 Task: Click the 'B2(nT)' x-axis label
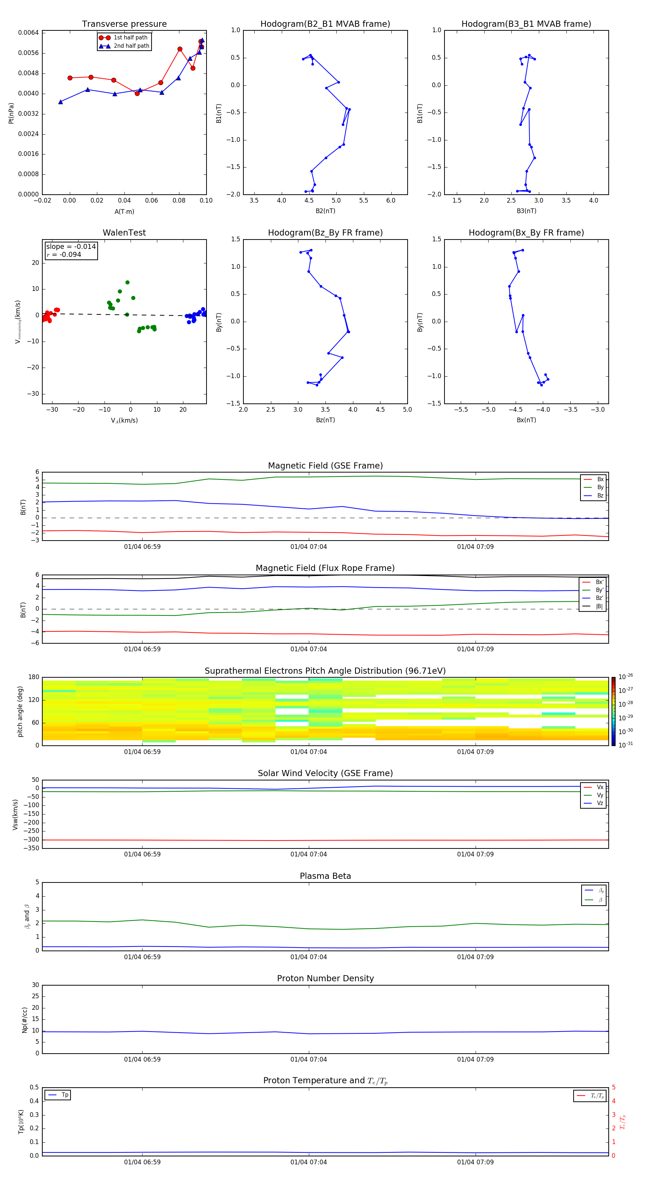325,211
